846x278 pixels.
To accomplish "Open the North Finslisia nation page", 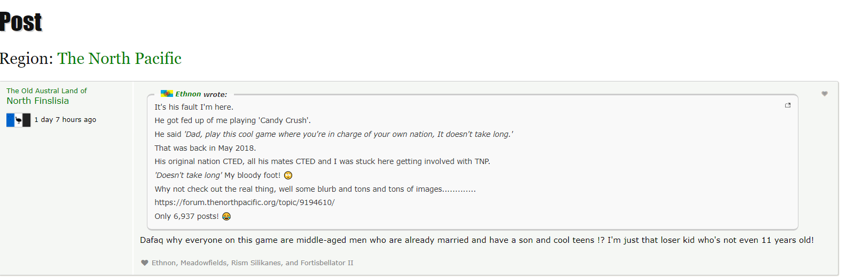I will pos(37,101).
